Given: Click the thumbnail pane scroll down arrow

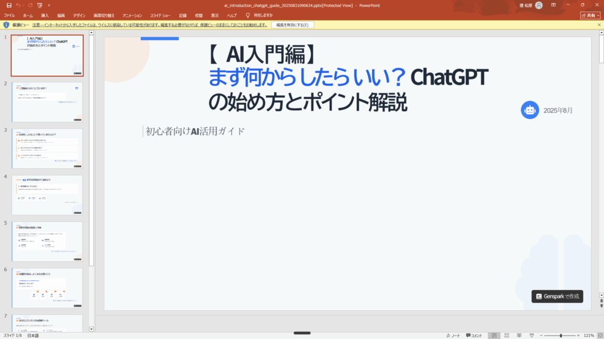Looking at the screenshot, I should pos(91,329).
